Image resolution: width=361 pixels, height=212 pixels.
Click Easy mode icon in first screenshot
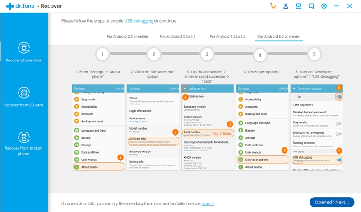(77, 99)
